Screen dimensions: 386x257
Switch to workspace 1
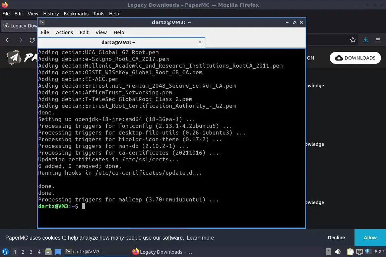pos(15,252)
